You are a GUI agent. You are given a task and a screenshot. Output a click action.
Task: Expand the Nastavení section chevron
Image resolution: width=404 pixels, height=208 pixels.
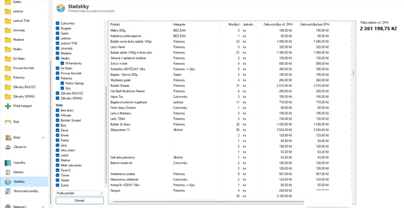click(43, 206)
